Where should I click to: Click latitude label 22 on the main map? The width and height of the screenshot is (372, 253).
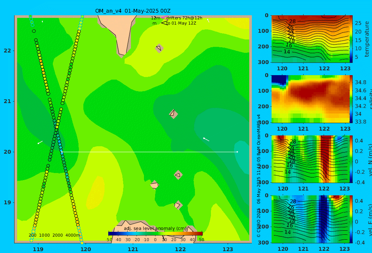coord(7,51)
